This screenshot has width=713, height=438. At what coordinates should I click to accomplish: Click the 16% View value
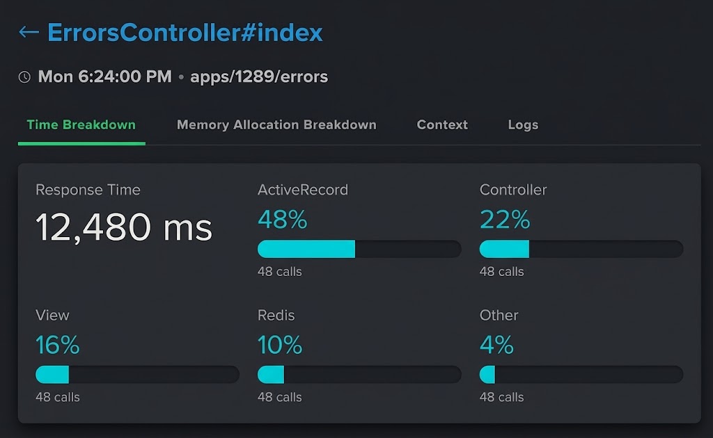(x=58, y=345)
